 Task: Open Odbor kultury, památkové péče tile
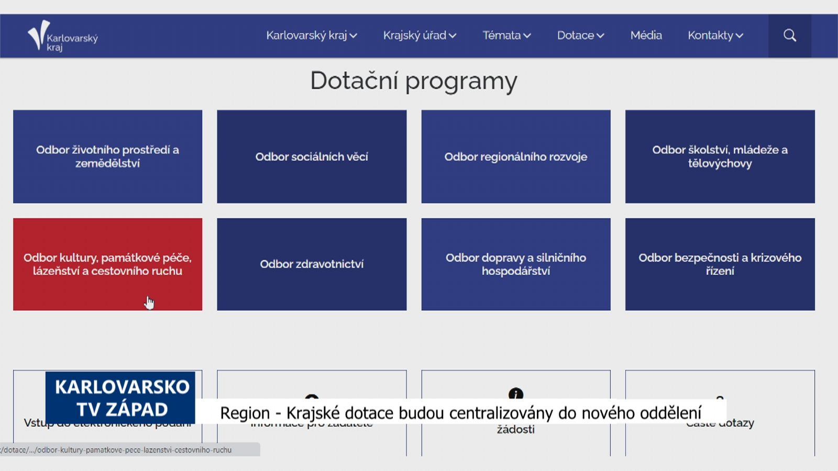coord(107,264)
